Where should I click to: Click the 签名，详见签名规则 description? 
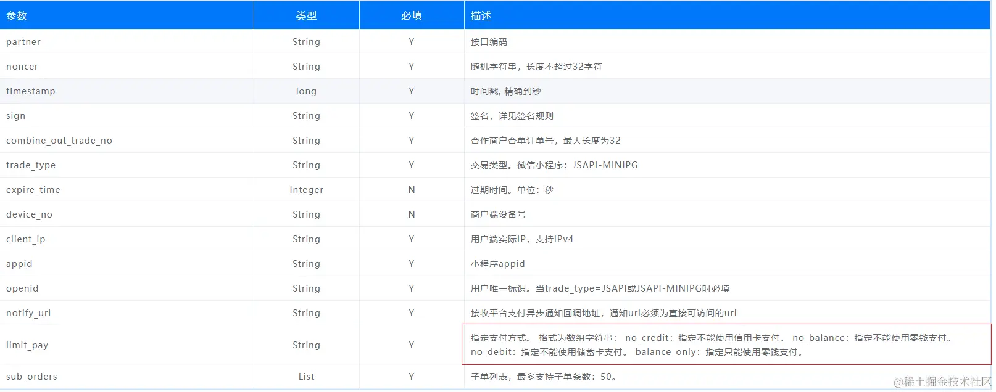click(512, 116)
